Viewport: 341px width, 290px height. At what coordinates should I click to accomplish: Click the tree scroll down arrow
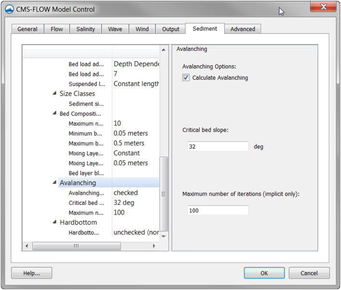click(x=164, y=236)
